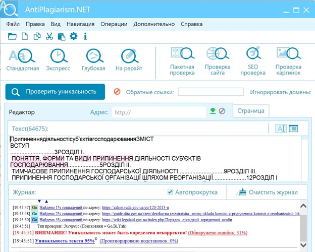Choose the Глубокая check mode

click(93, 60)
